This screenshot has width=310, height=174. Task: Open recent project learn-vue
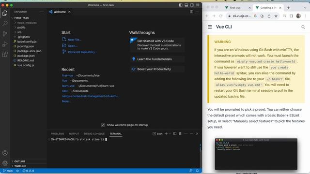(x=68, y=86)
